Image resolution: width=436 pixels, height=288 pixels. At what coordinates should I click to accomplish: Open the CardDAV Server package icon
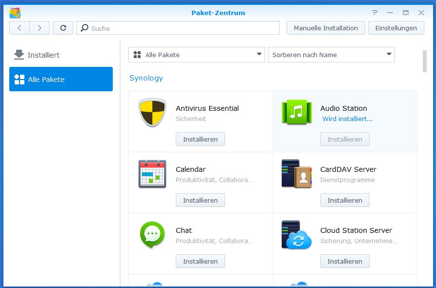[x=297, y=174]
